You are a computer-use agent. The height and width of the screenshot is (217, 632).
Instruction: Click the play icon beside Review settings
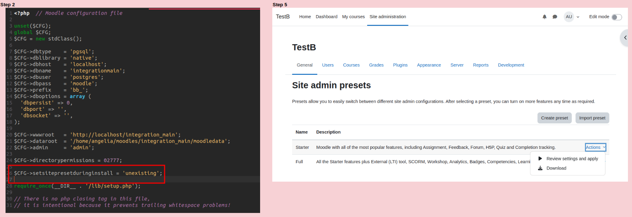[x=540, y=158]
